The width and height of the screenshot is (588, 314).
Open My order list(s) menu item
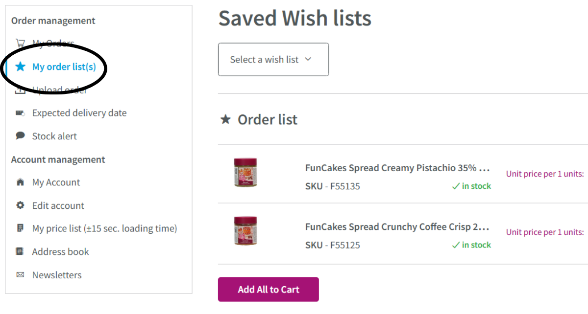[64, 67]
